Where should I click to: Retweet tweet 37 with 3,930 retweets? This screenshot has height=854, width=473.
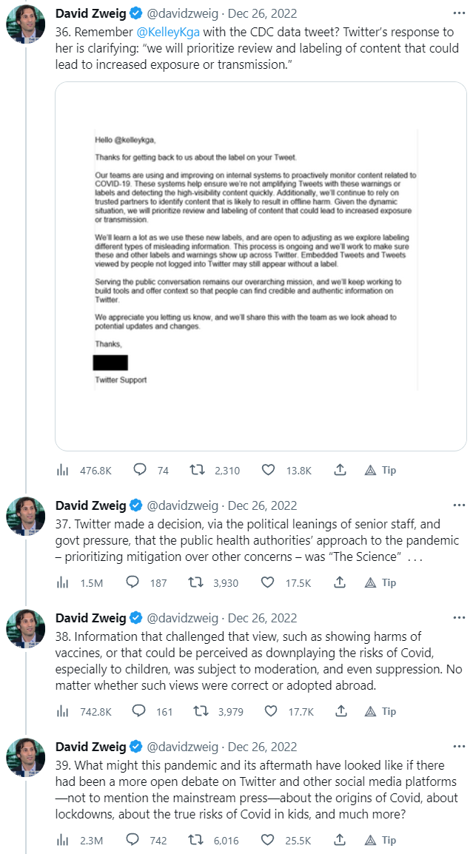coord(198,582)
